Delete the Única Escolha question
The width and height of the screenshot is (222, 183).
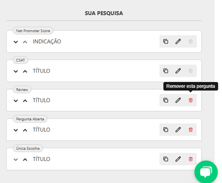coord(190,159)
